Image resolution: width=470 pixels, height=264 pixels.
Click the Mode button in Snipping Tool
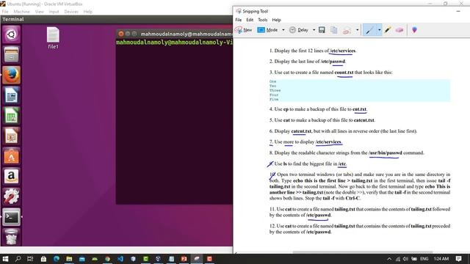[x=267, y=30]
